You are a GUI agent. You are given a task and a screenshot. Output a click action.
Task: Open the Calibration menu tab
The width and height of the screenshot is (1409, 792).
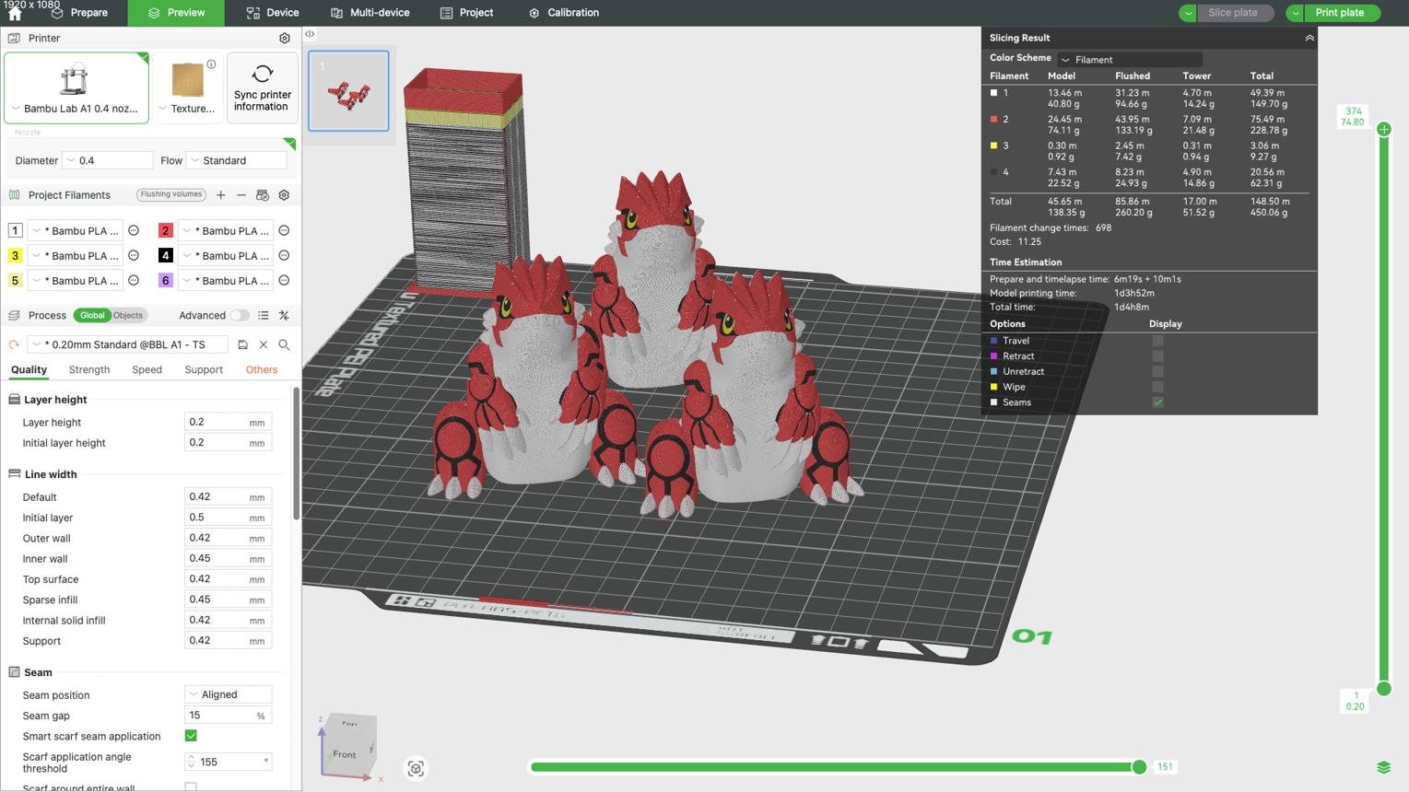(563, 13)
